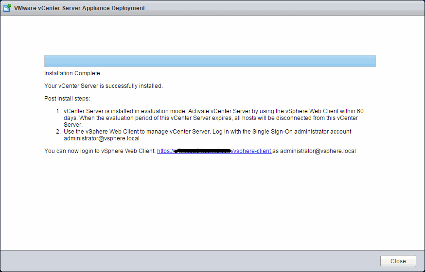Click the window title 'VMware vCenter Server Appliance Deployment'
Image resolution: width=425 pixels, height=272 pixels.
click(x=79, y=8)
